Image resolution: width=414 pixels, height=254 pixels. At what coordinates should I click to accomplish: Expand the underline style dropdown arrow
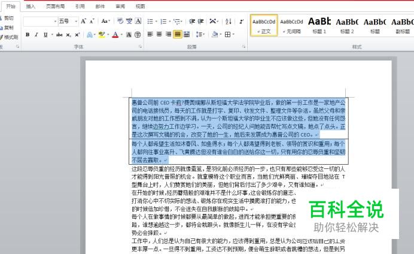click(x=52, y=35)
